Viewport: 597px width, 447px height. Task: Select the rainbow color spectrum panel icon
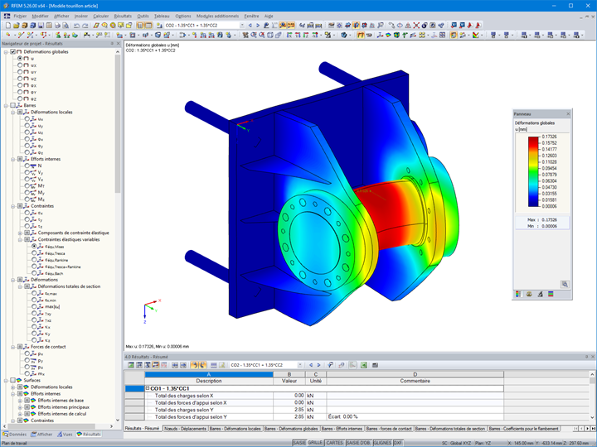click(x=551, y=294)
